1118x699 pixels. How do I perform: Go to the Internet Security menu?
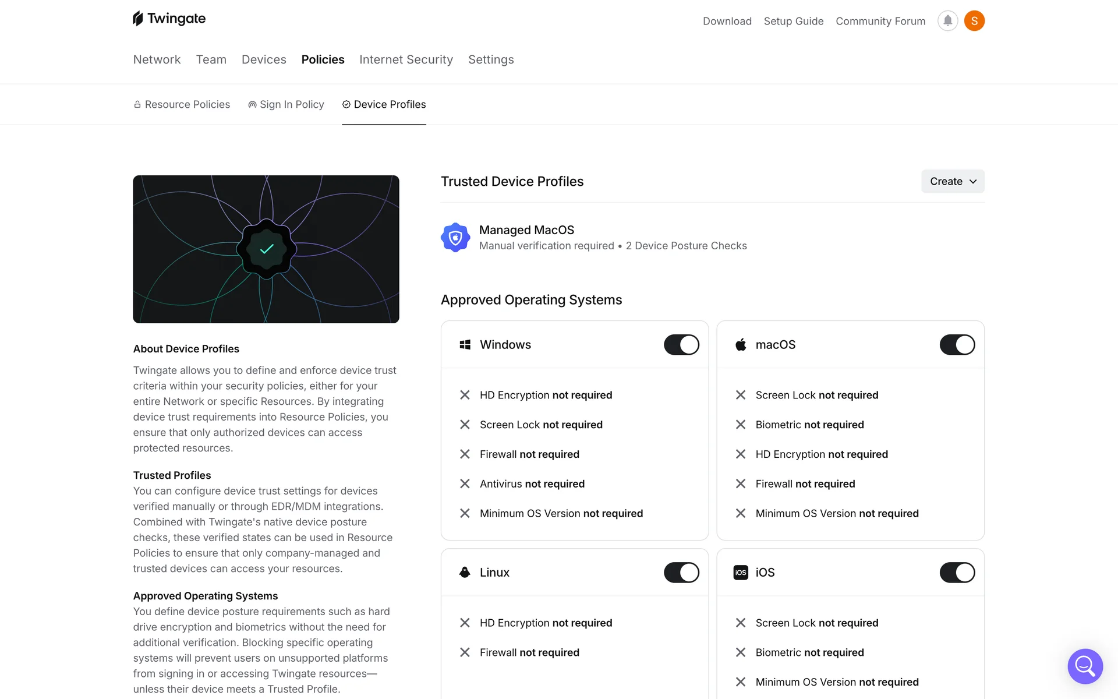pos(406,59)
